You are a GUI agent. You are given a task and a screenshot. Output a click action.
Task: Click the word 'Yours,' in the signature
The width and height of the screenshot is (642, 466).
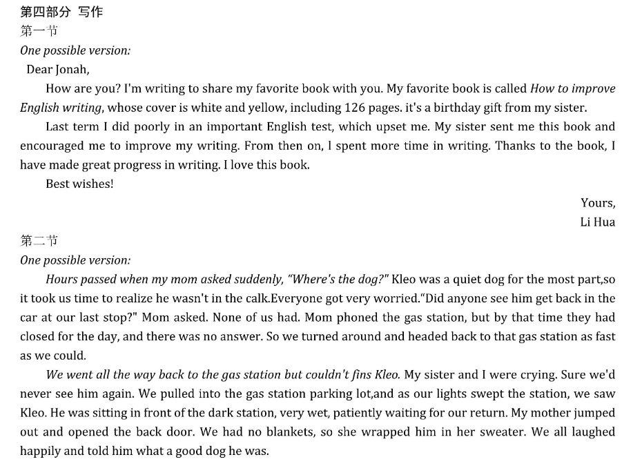pos(598,203)
